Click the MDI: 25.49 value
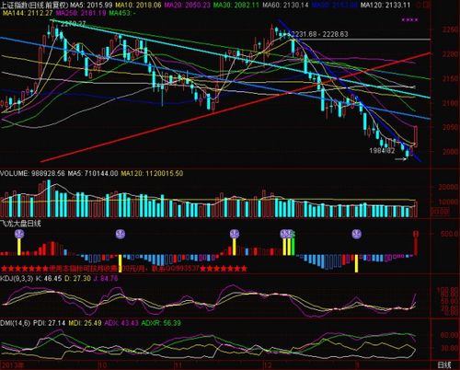Viewport: 460px width, 370px height. (x=85, y=323)
